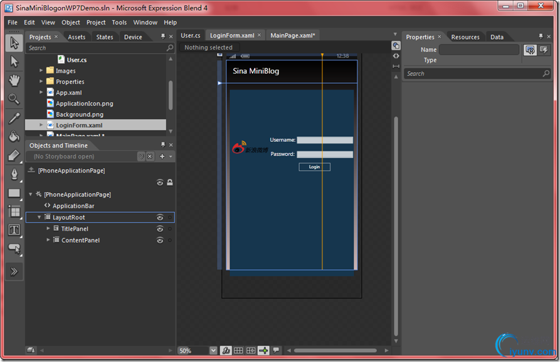Collapse the LayoutRoot tree node

click(39, 217)
